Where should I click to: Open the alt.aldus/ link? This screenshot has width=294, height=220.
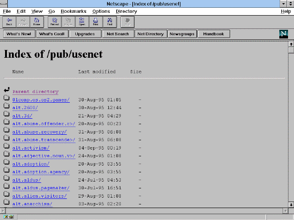point(27,180)
